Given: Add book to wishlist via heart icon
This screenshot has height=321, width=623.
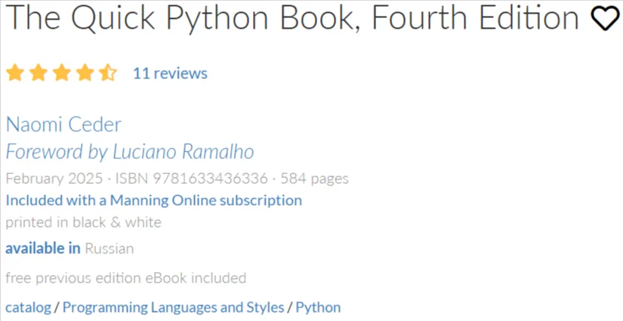Looking at the screenshot, I should 605,20.
